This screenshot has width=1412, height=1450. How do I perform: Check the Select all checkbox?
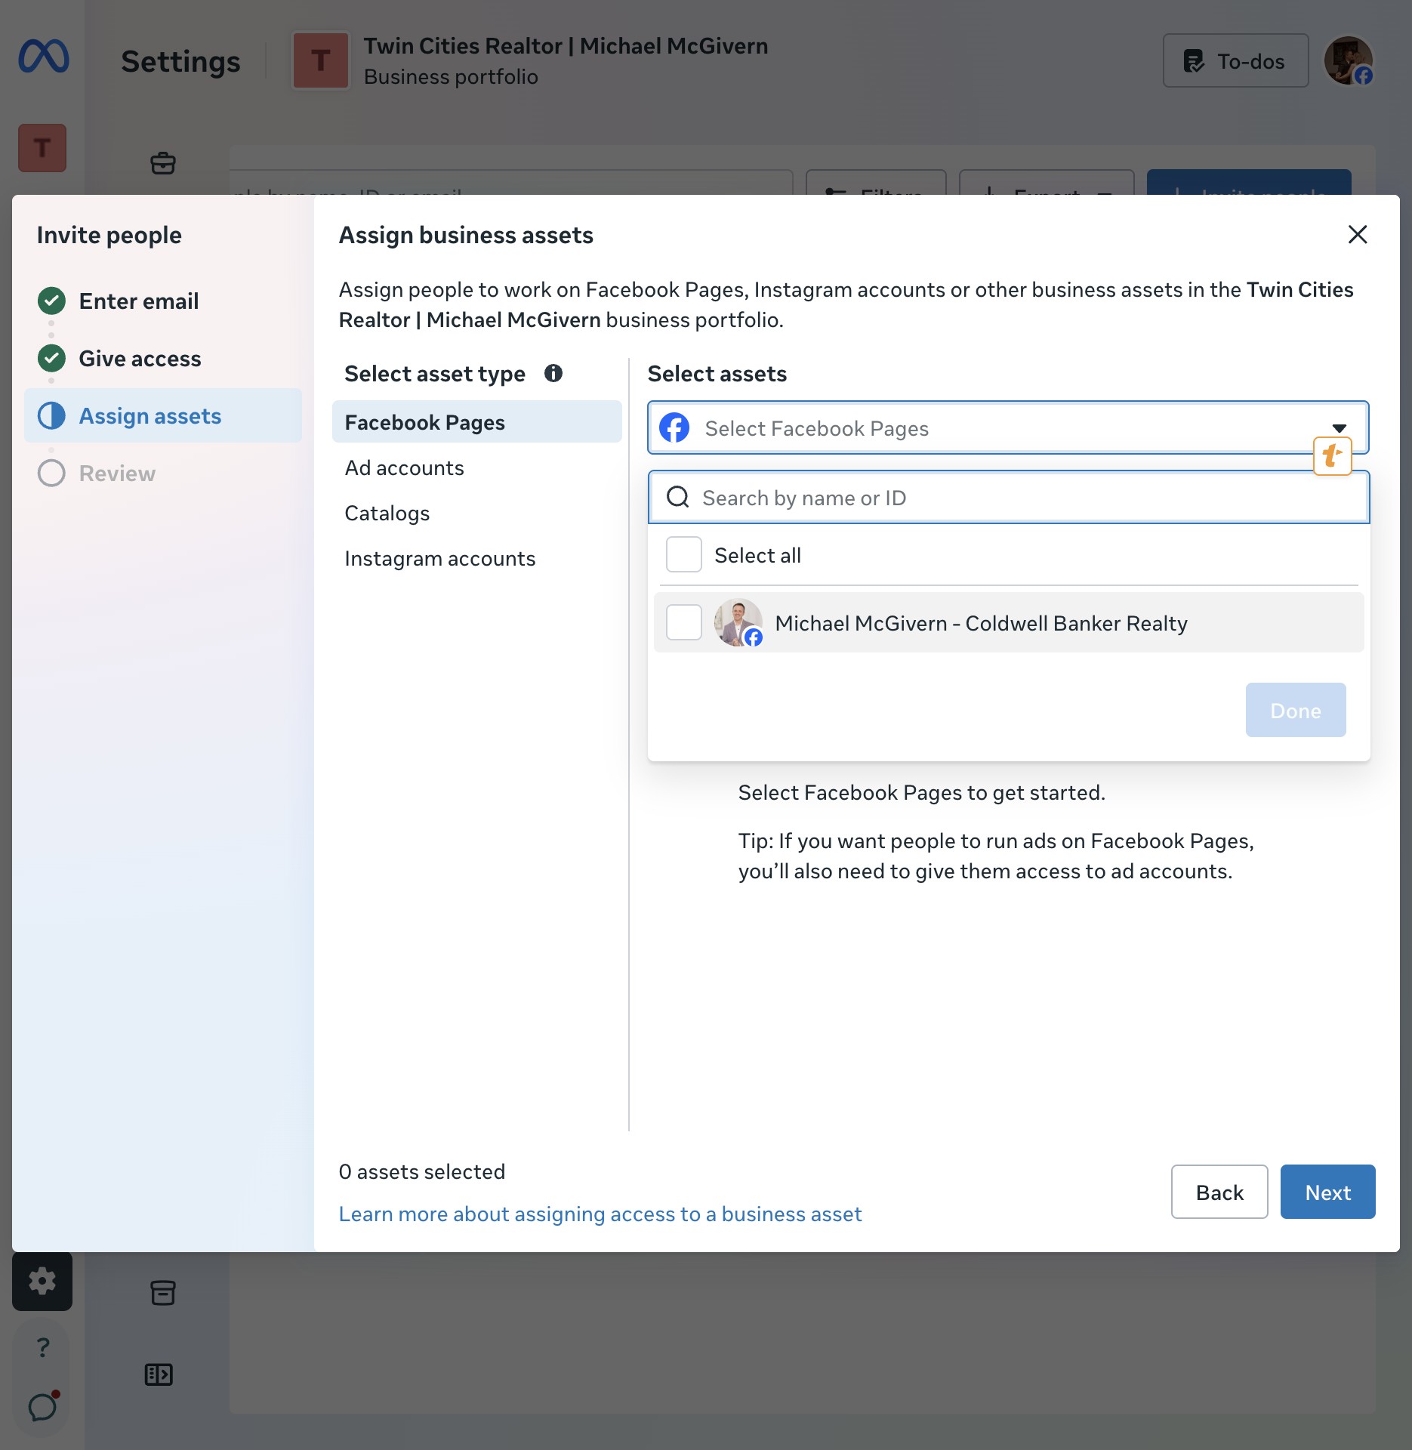[684, 554]
